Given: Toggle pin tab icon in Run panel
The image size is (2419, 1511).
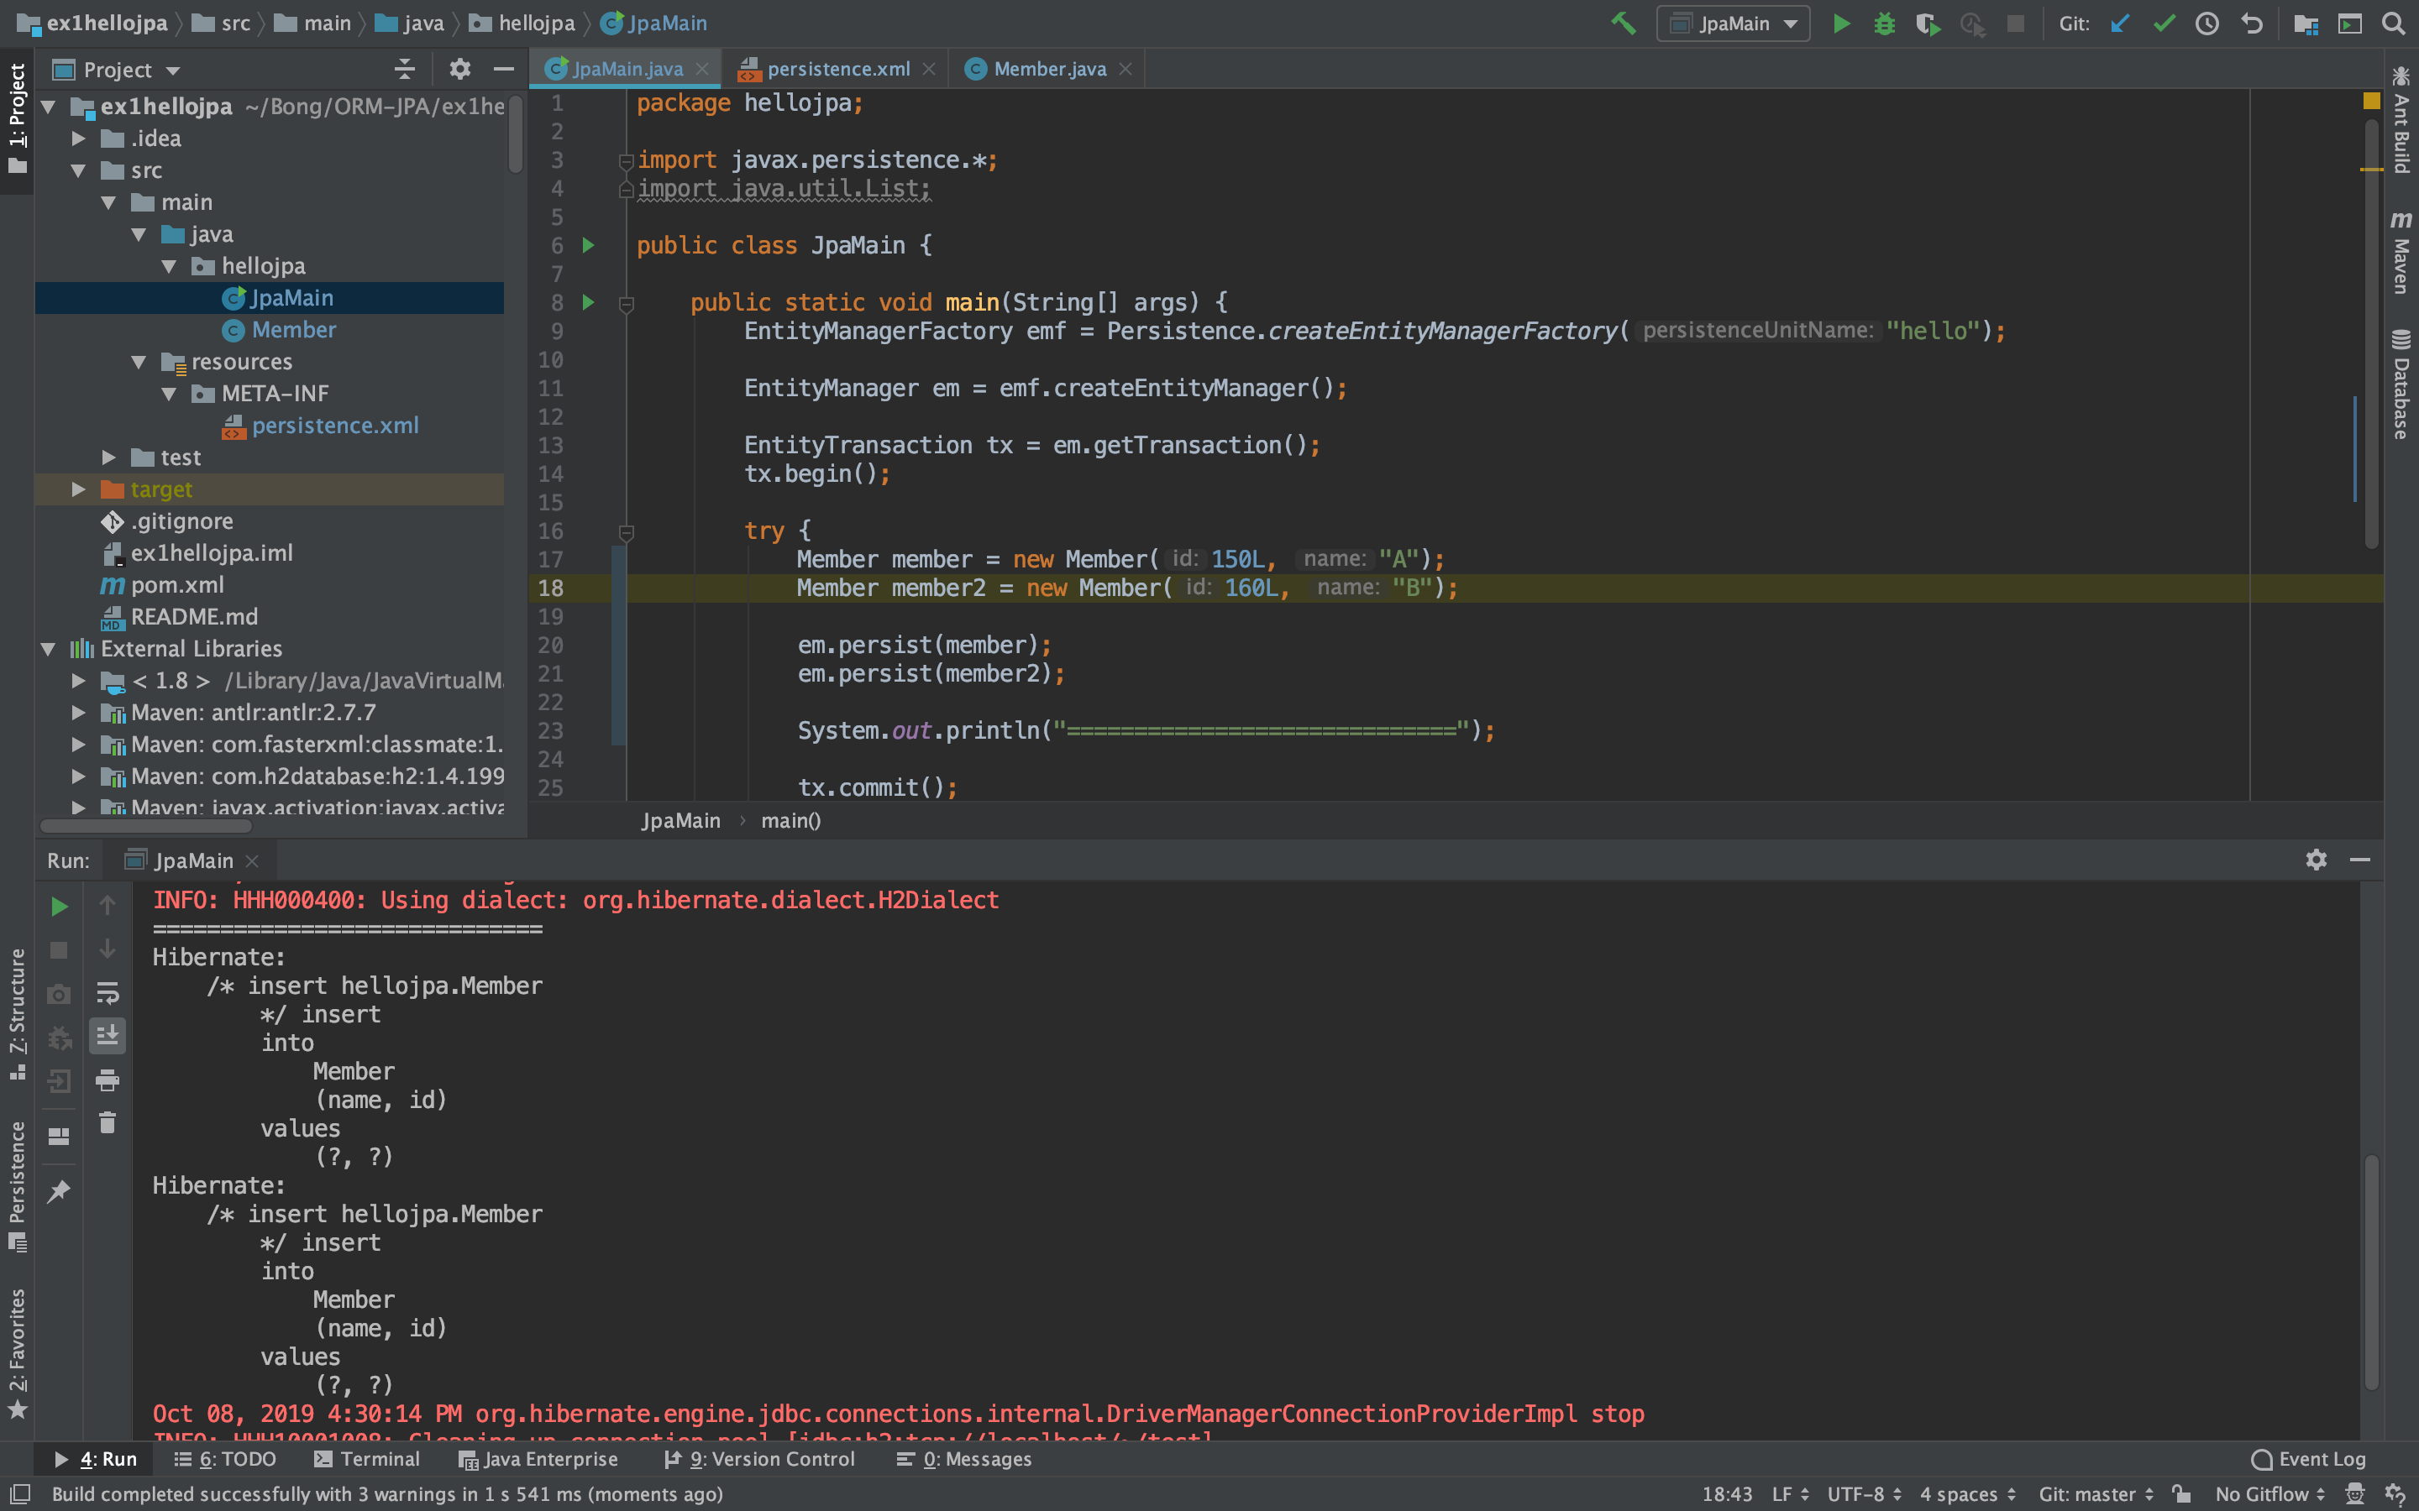Looking at the screenshot, I should click(x=59, y=1191).
